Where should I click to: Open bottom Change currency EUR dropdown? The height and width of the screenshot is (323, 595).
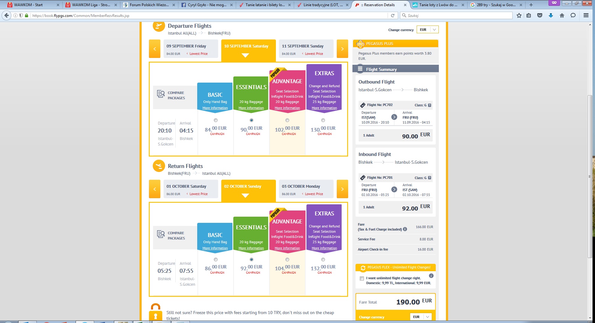[421, 317]
